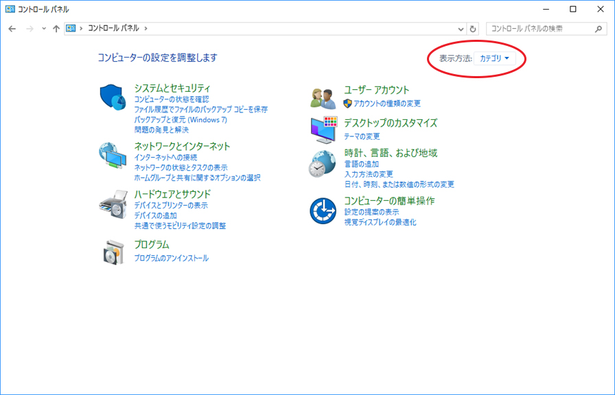Go up one level with up arrow
The width and height of the screenshot is (615, 395).
point(56,29)
